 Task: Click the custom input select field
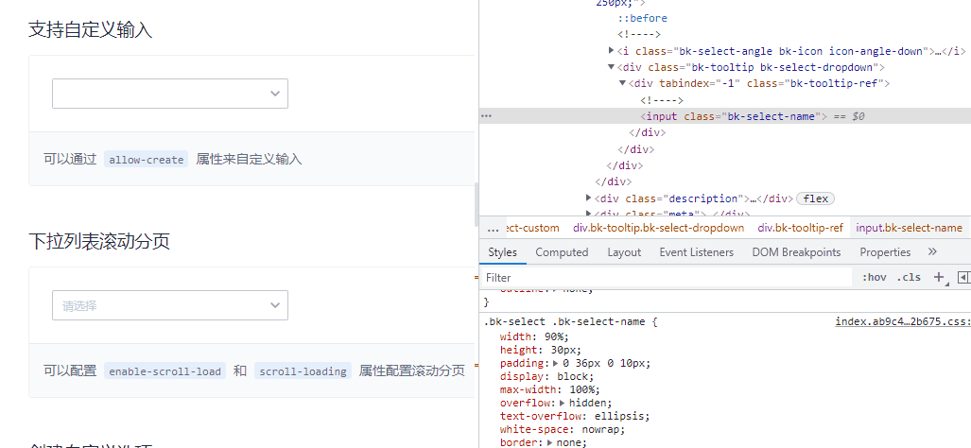click(169, 94)
